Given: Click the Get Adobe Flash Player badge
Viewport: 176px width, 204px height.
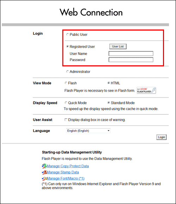Looking at the screenshot, I should [146, 90].
